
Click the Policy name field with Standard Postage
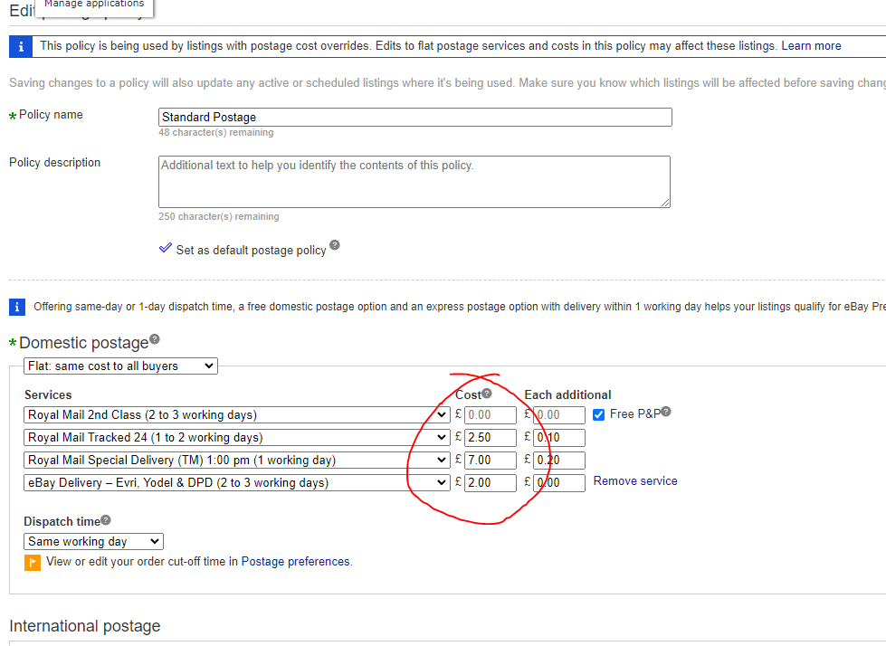[415, 117]
